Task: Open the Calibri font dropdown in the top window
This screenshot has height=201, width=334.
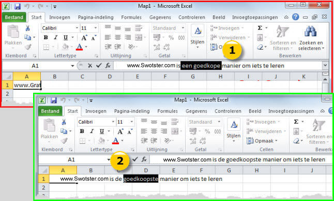Action: 77,28
